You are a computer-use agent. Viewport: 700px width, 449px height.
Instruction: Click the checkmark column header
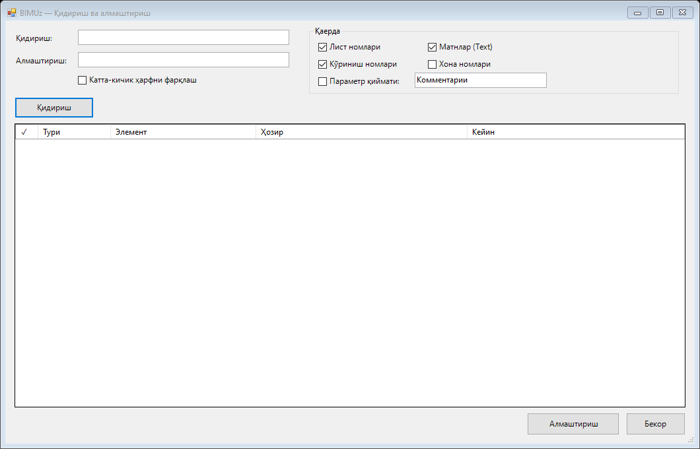(x=27, y=132)
